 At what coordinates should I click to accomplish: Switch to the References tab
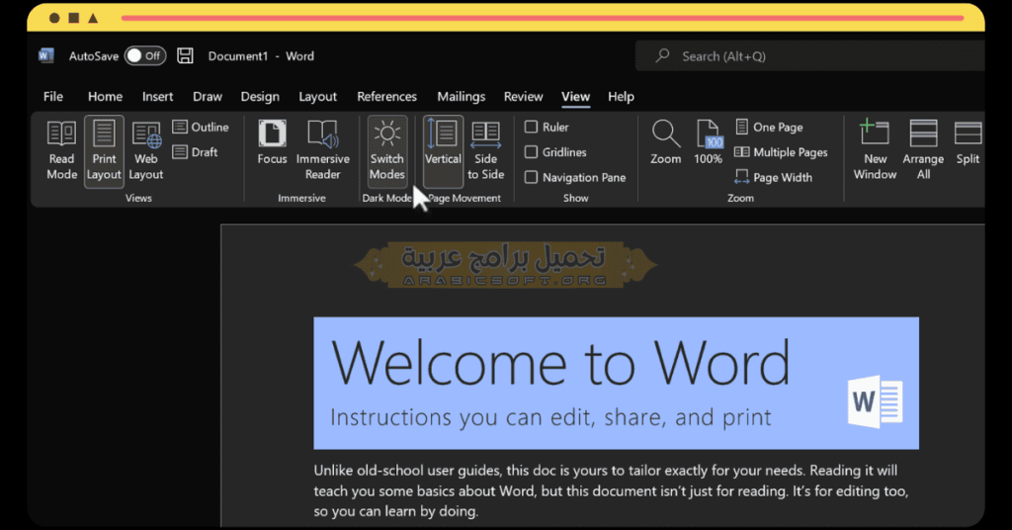pyautogui.click(x=386, y=96)
